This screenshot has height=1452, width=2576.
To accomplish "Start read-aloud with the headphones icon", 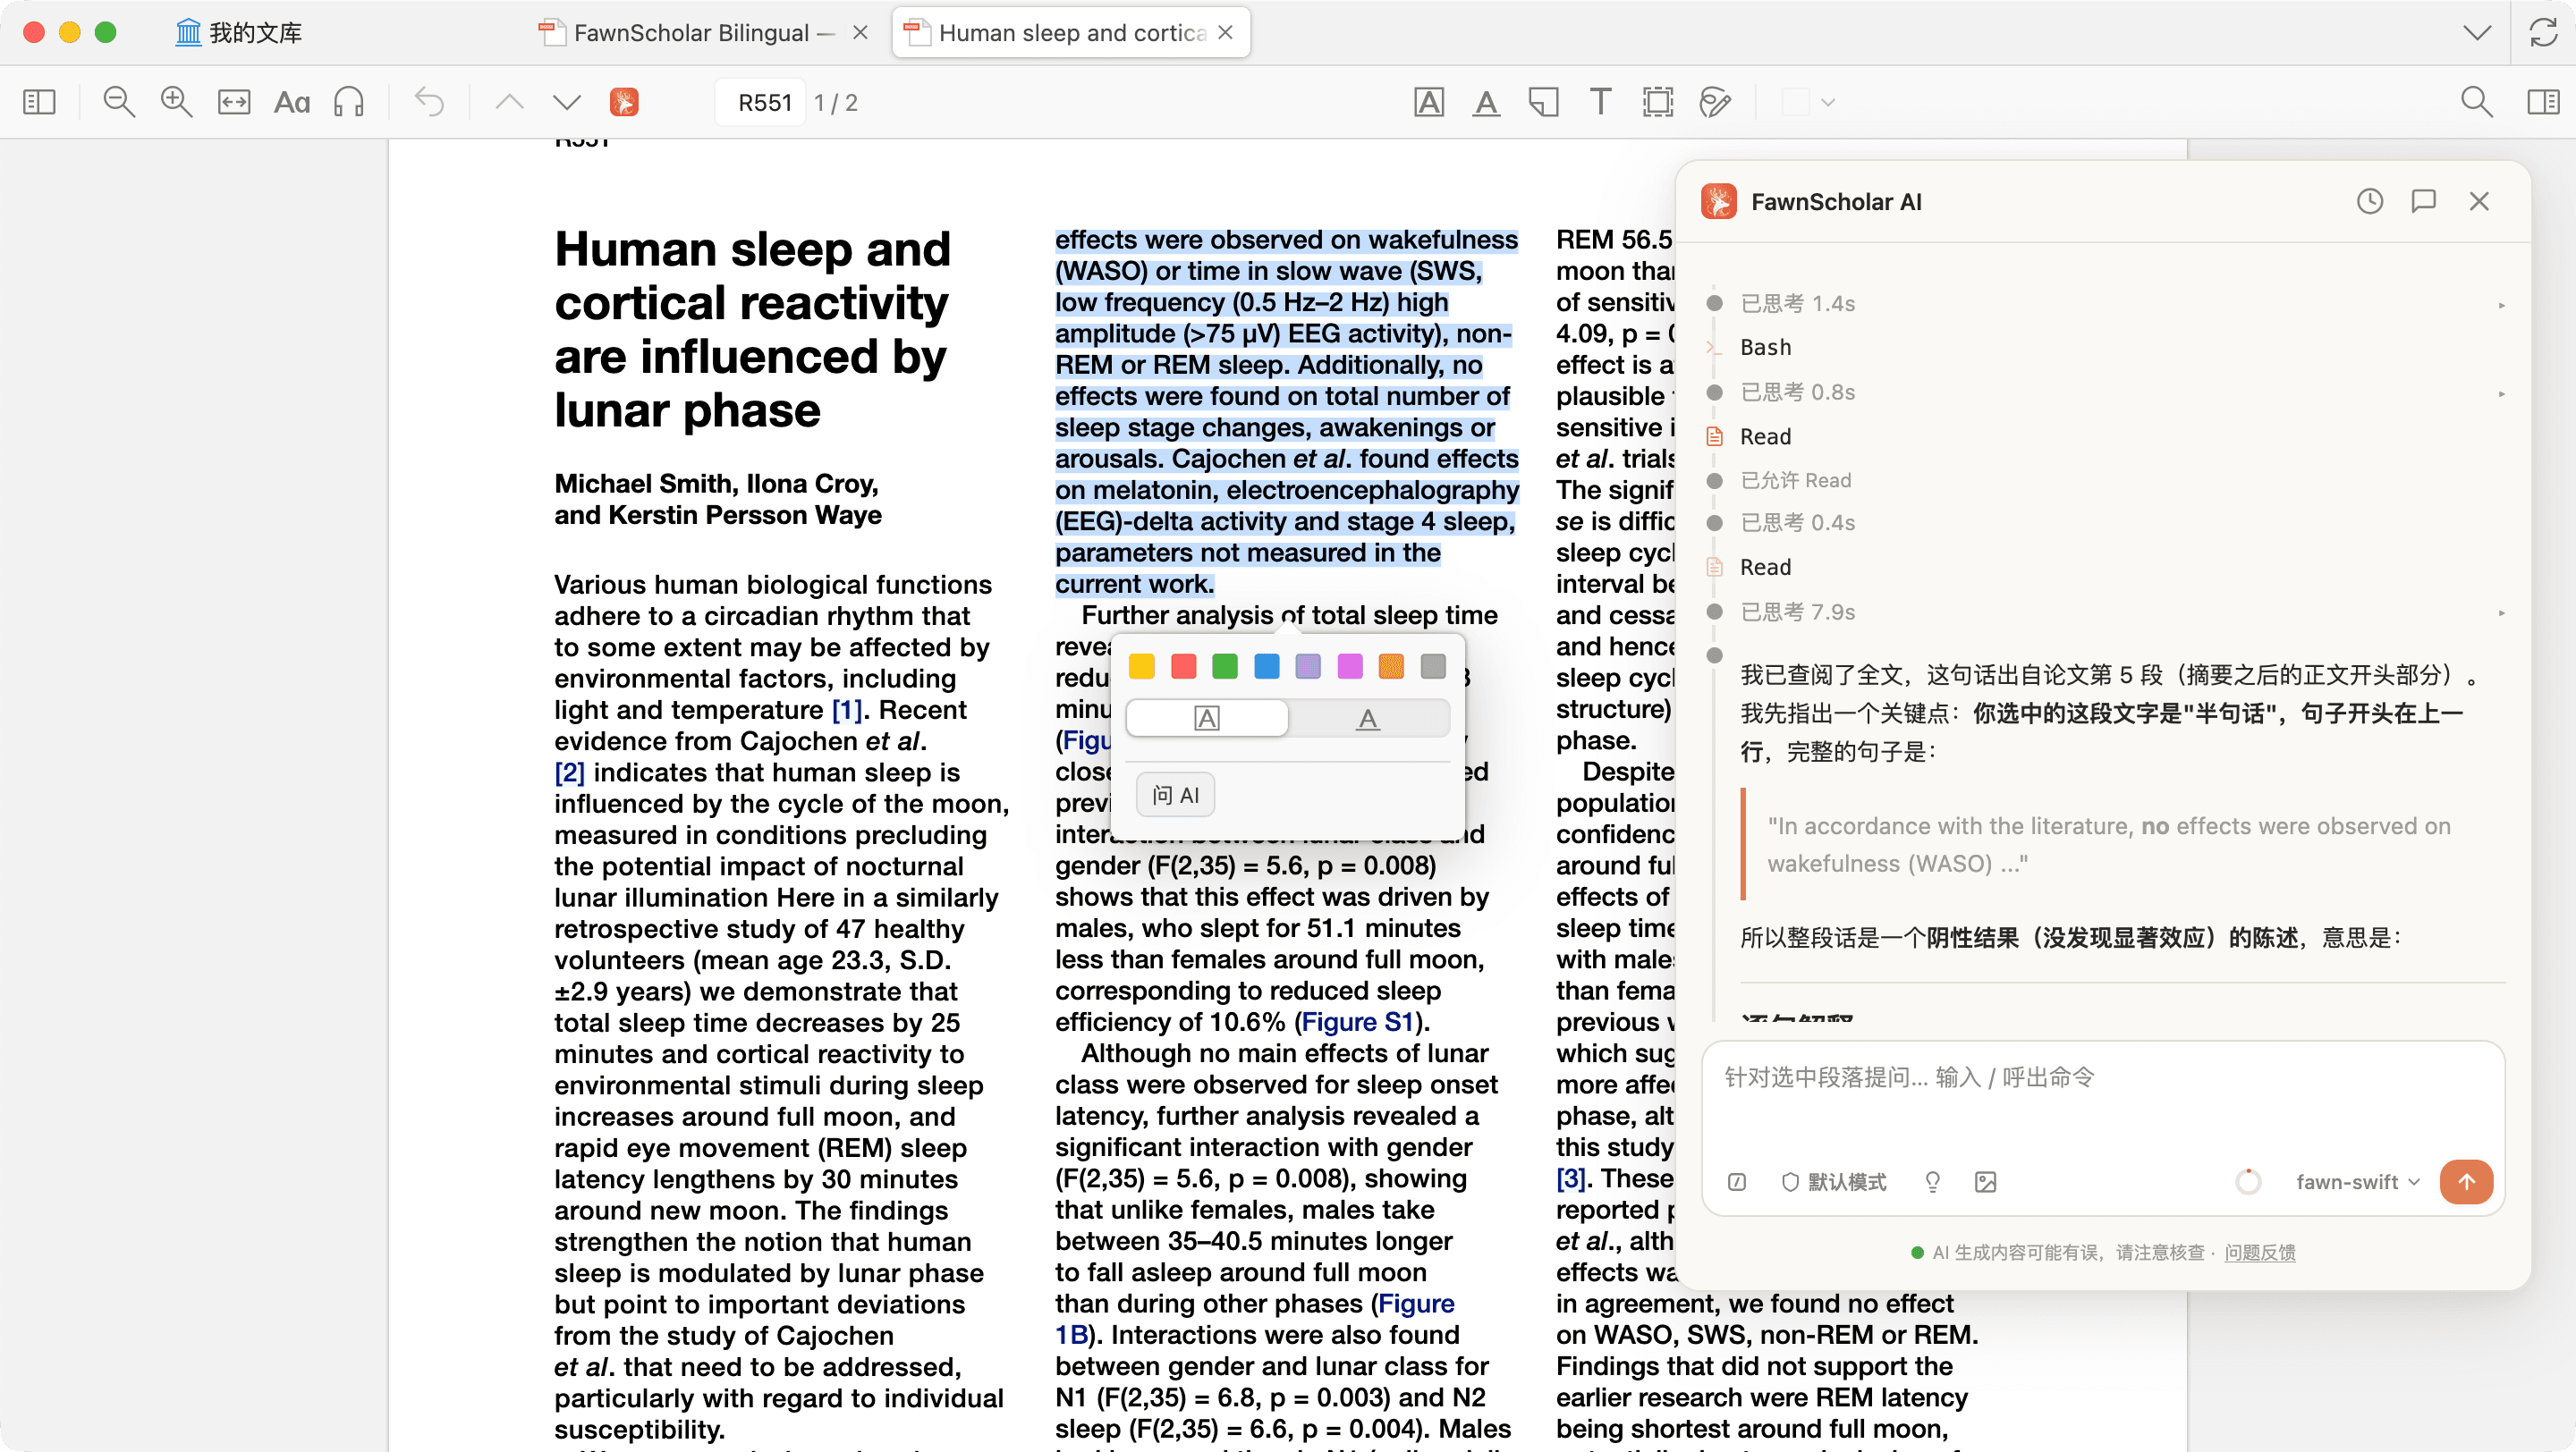I will [x=349, y=102].
